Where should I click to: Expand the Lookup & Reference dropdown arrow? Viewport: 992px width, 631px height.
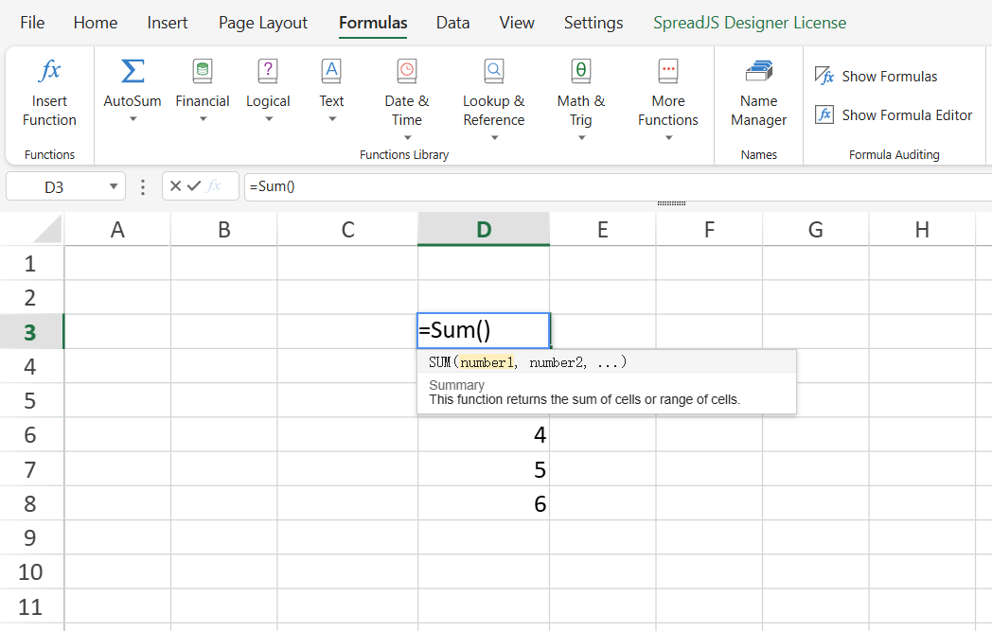(495, 138)
